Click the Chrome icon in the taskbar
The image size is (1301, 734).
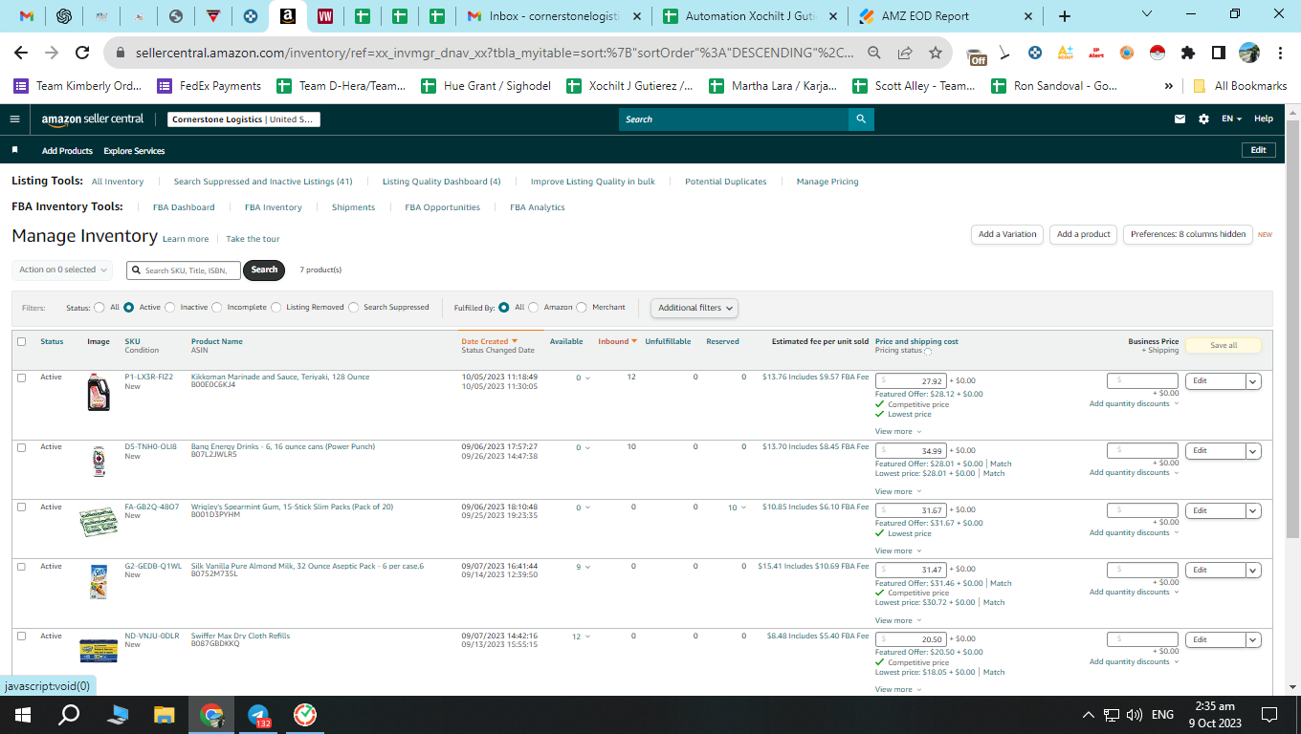(211, 715)
